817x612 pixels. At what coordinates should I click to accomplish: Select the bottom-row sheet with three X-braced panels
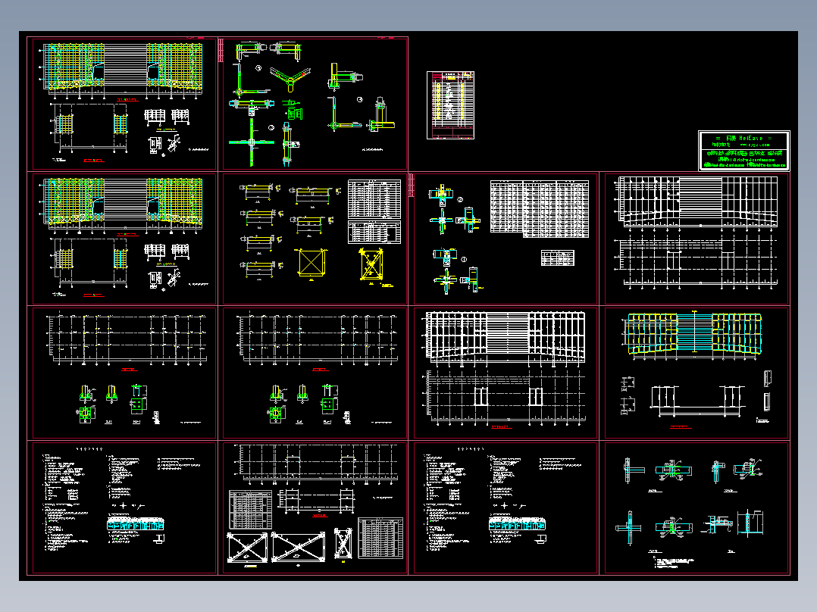(315, 507)
